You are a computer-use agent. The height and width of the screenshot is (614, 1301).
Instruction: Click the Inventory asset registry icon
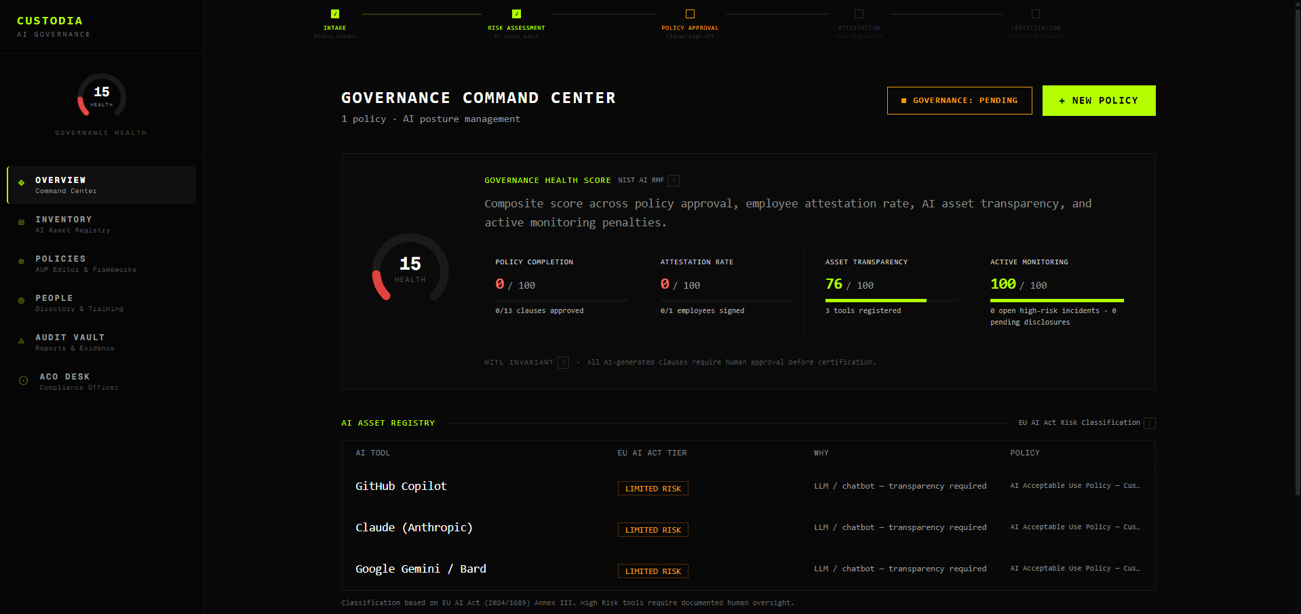click(22, 222)
